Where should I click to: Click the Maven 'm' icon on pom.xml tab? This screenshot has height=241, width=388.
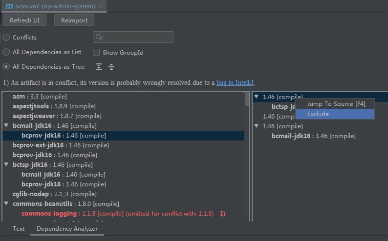tap(9, 6)
